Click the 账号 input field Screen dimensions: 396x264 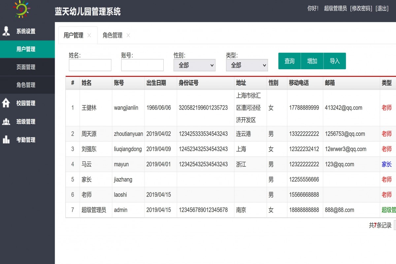(x=142, y=65)
